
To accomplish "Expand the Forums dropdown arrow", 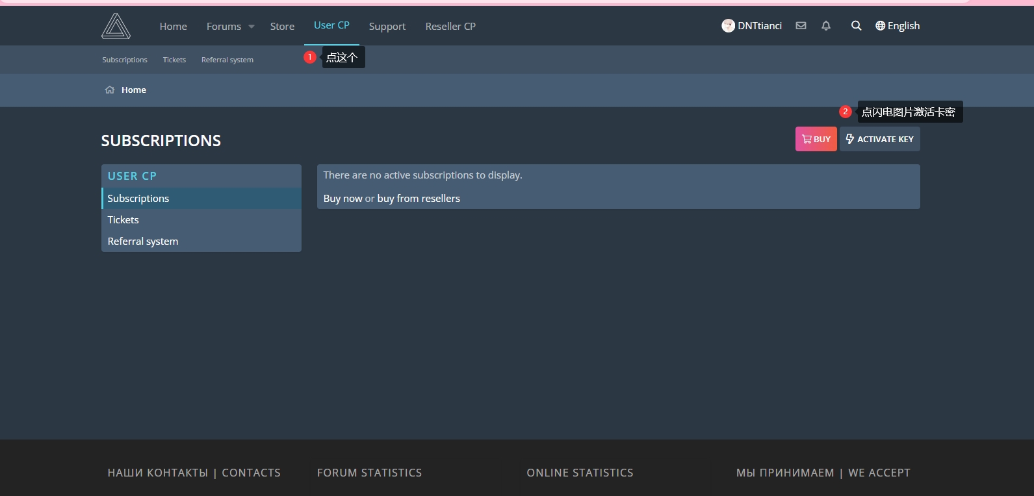I will pos(252,27).
